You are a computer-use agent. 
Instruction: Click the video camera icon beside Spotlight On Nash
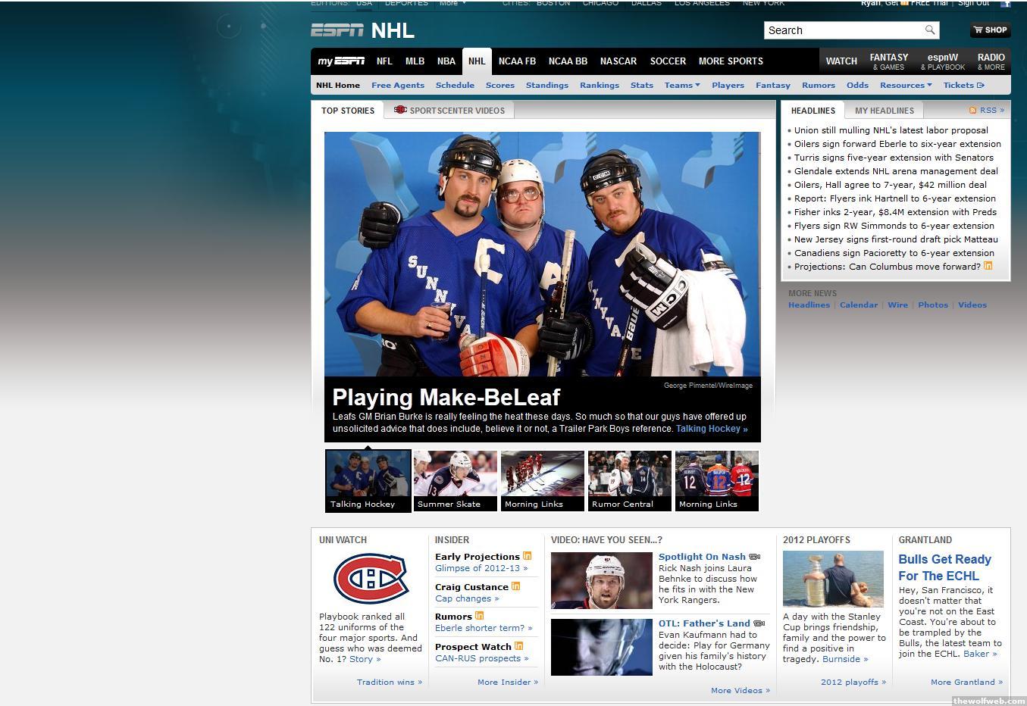(x=754, y=557)
